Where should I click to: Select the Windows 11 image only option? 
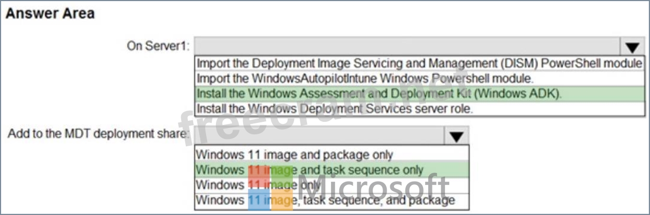[258, 185]
